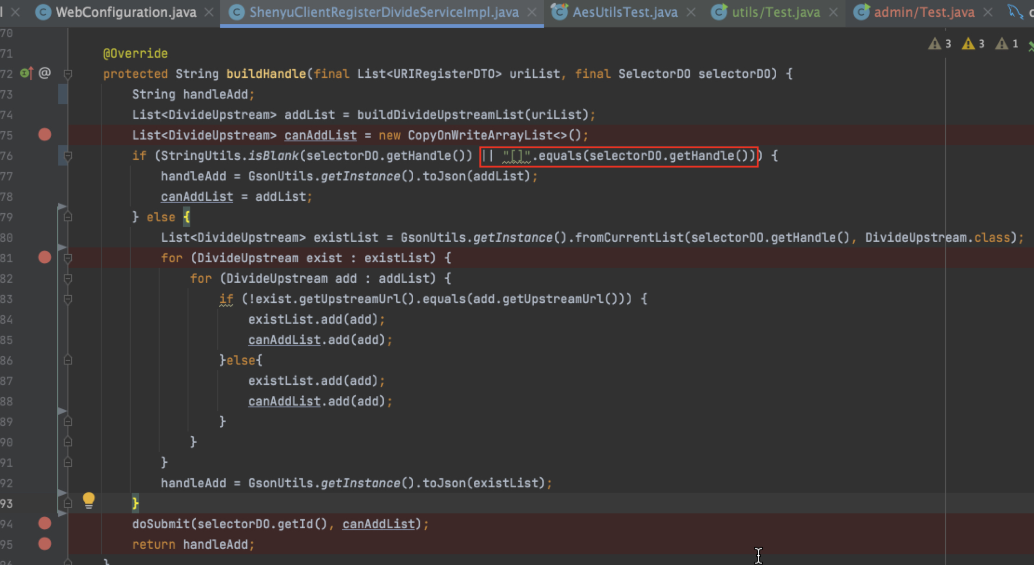Toggle the breakpoint on line 94
Image resolution: width=1034 pixels, height=565 pixels.
[45, 523]
